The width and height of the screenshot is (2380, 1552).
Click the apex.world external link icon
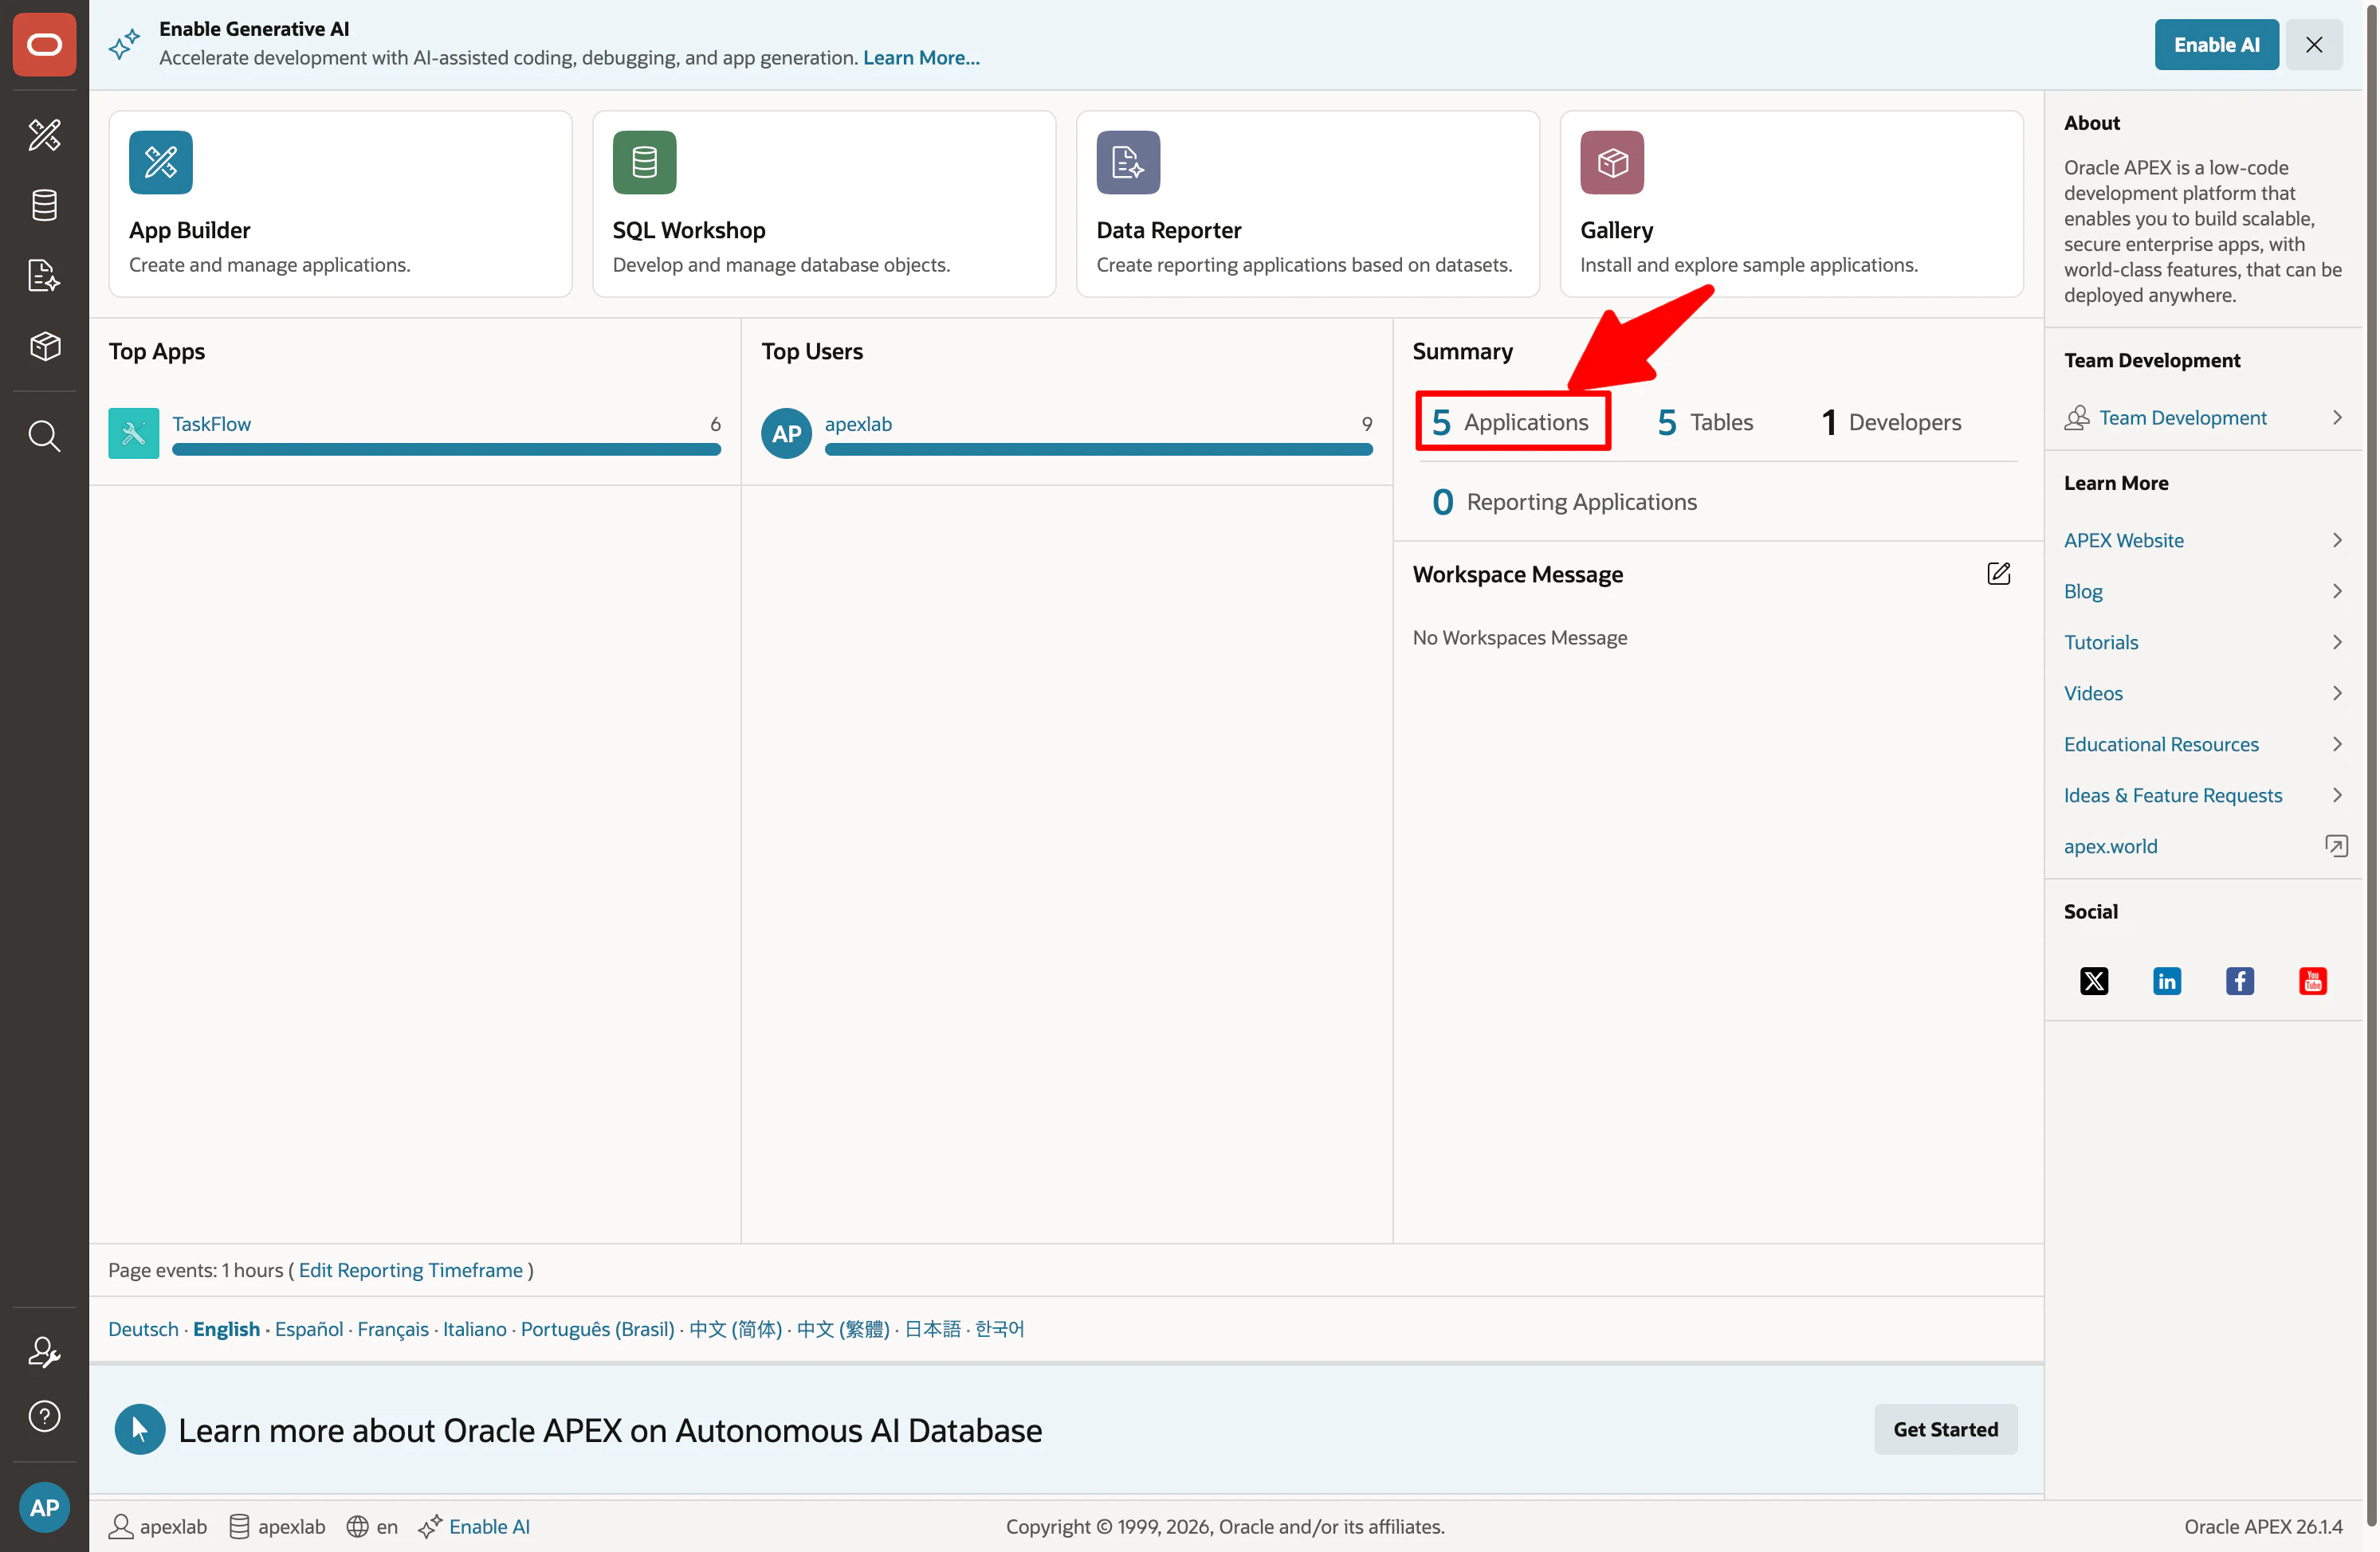[2337, 845]
